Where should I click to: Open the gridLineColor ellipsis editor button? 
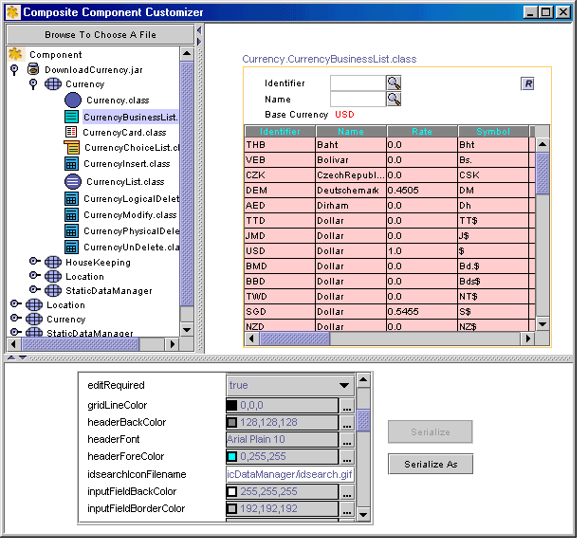point(347,406)
